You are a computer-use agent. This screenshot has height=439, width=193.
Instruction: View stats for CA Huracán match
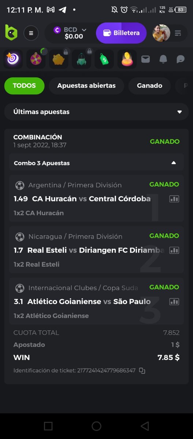tap(174, 199)
